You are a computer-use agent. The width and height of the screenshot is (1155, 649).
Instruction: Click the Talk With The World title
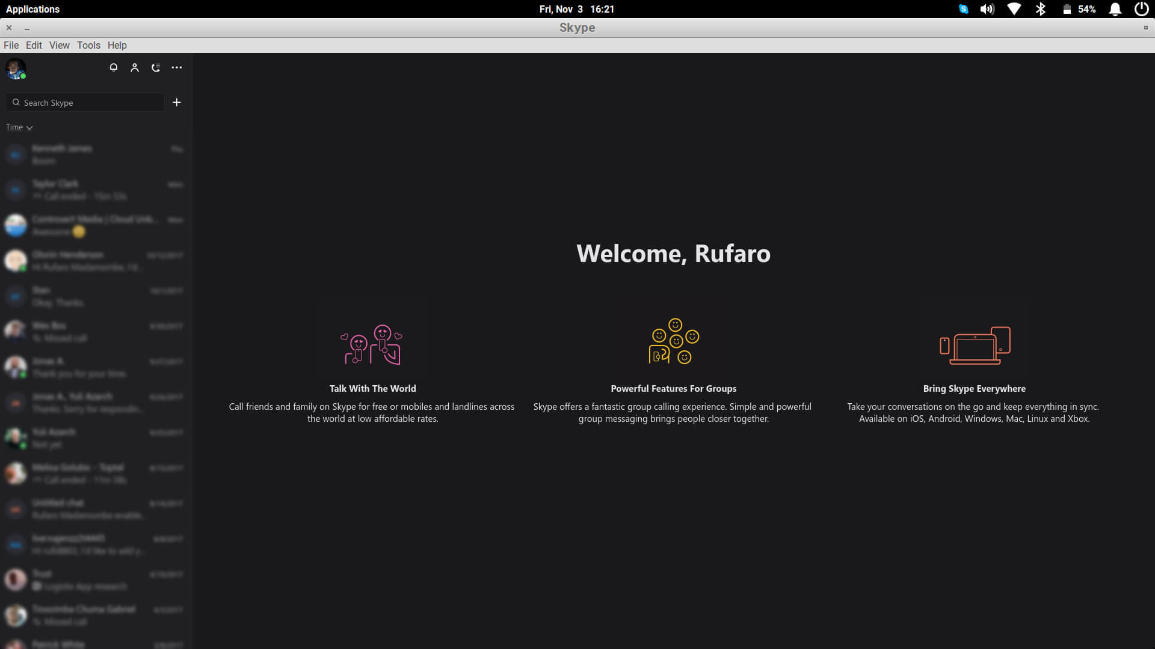pyautogui.click(x=372, y=389)
